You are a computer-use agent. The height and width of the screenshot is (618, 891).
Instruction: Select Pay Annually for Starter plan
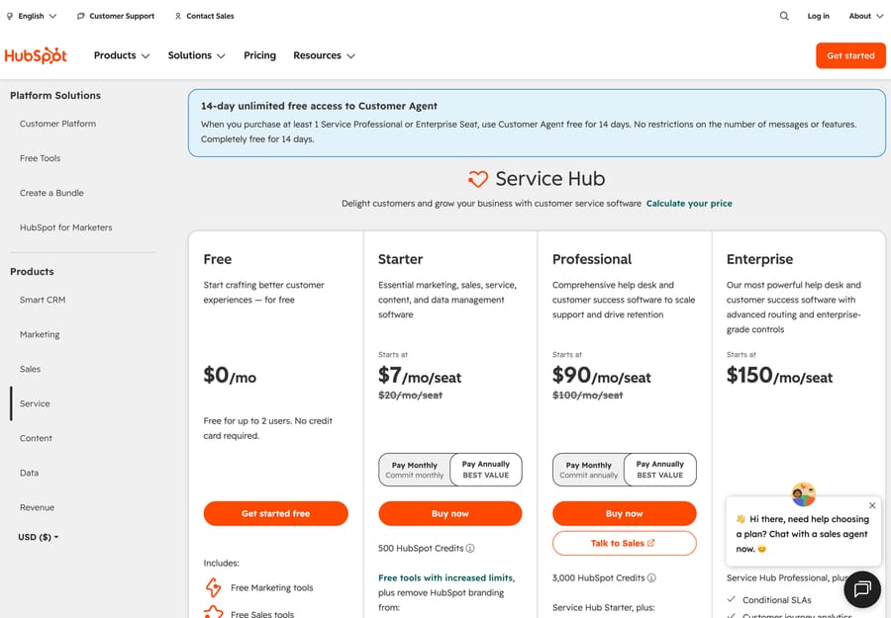coord(486,470)
